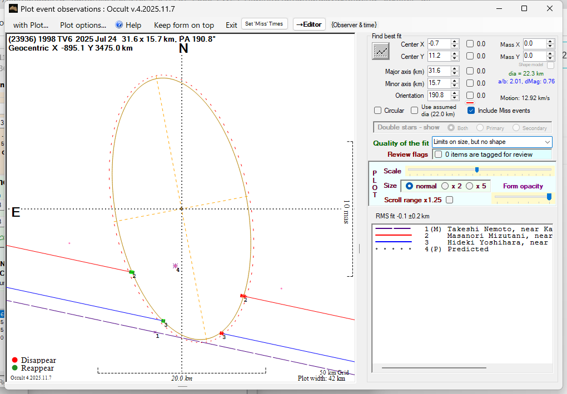567x394 pixels.
Task: Adjust the plot Scale slider handle
Action: point(477,170)
